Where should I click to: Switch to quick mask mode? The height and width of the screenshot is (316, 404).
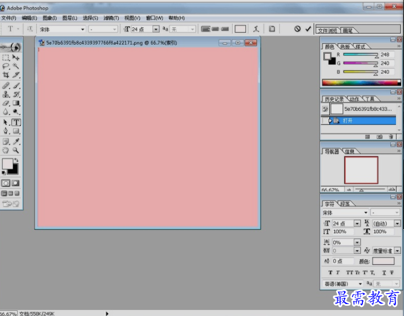pos(15,183)
